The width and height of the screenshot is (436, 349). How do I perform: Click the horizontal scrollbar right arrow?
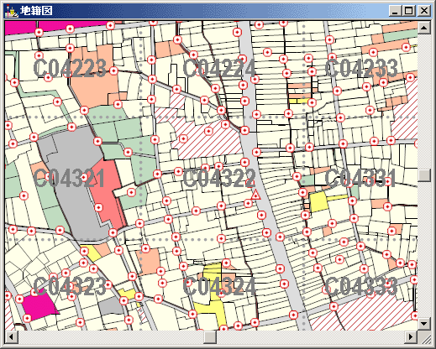coord(411,337)
